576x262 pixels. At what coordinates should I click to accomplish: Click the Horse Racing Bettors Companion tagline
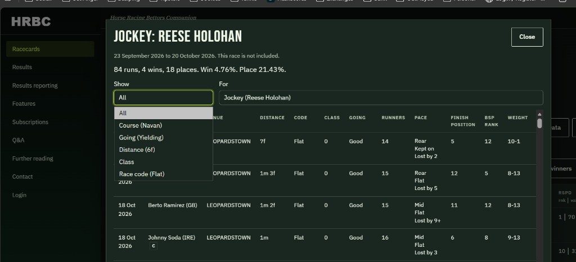coord(153,17)
